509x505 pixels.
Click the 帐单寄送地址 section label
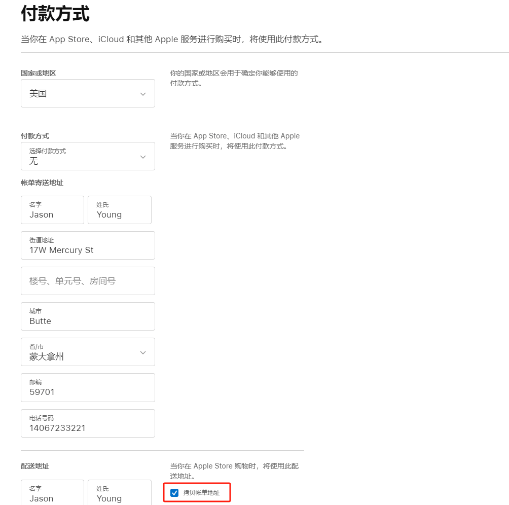(42, 183)
